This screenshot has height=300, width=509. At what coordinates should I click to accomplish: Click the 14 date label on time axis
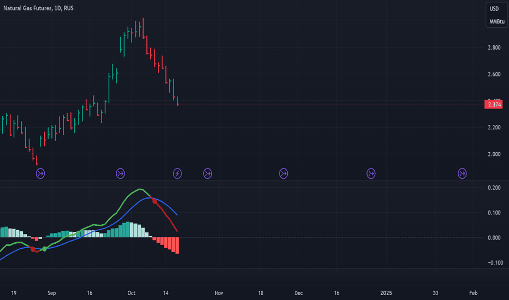click(x=166, y=293)
